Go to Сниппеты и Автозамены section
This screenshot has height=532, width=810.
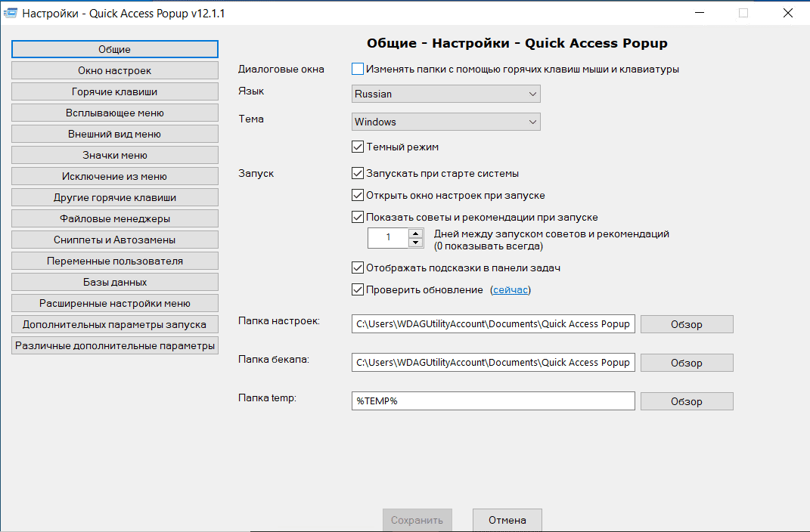click(115, 240)
